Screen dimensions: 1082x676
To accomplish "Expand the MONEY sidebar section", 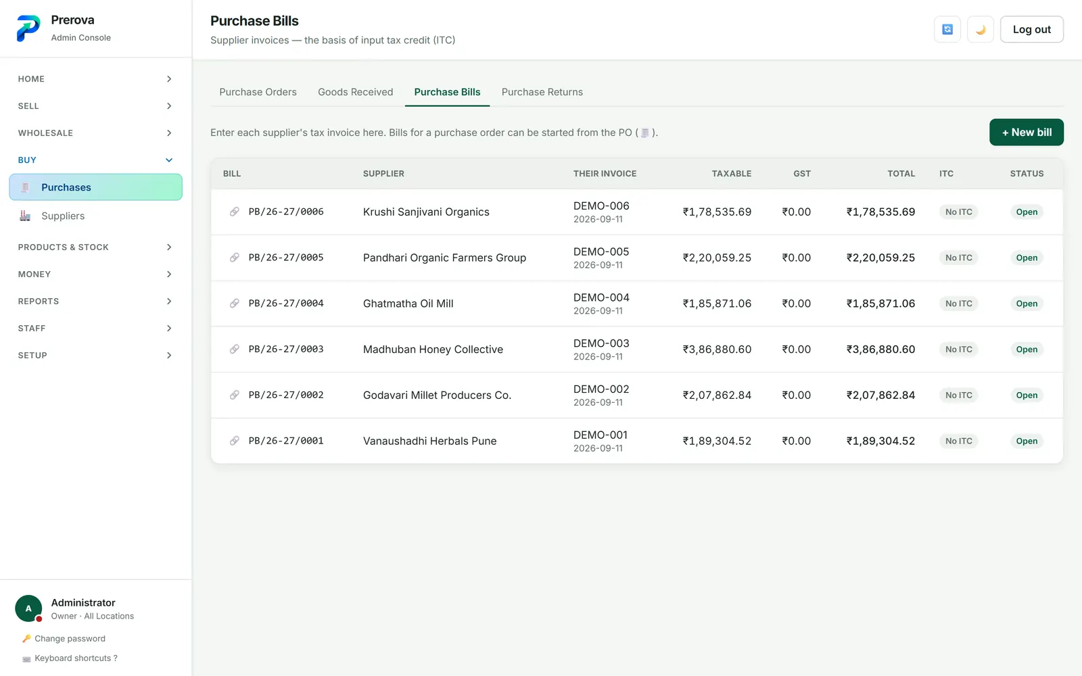I will pos(95,274).
